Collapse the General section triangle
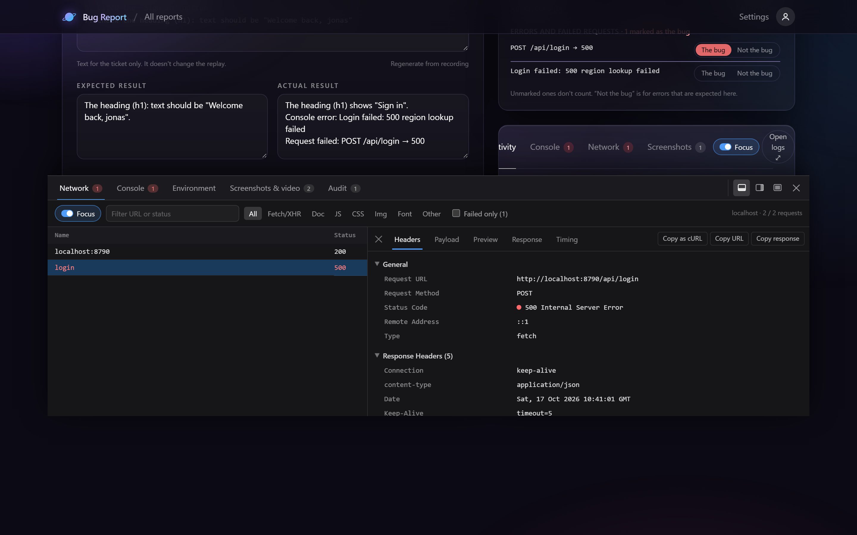Viewport: 857px width, 535px height. click(x=377, y=264)
